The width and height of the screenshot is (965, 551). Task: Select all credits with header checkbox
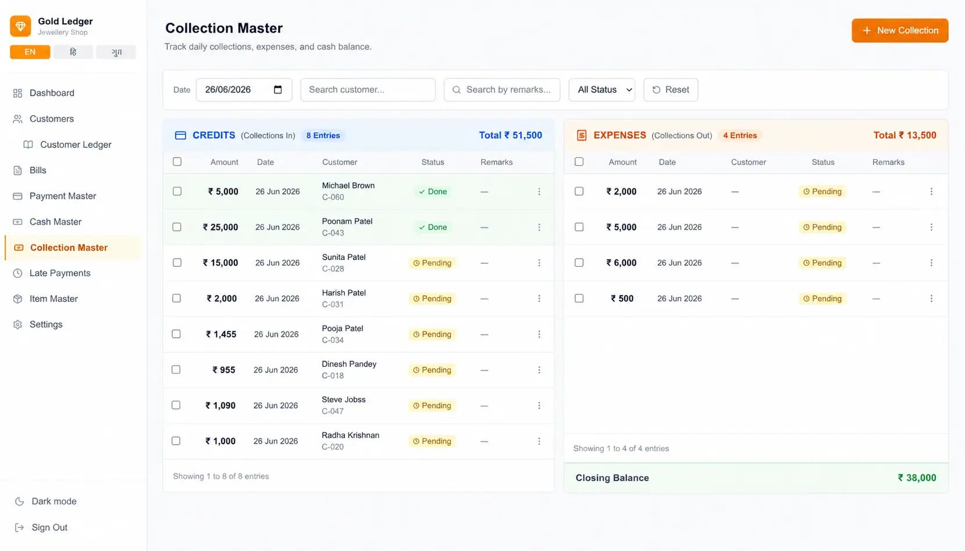click(x=177, y=162)
